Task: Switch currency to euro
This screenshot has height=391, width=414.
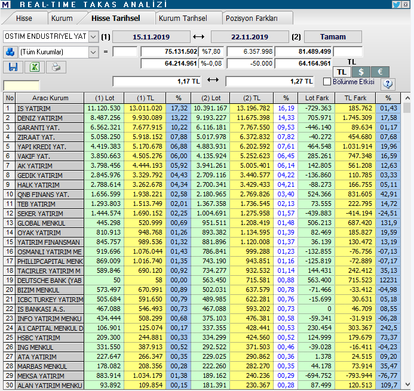Action: point(380,72)
